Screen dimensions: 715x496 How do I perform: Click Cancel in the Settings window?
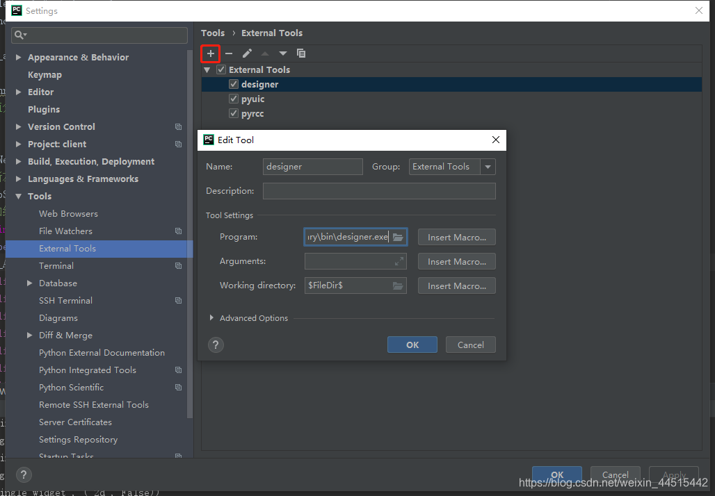point(615,474)
